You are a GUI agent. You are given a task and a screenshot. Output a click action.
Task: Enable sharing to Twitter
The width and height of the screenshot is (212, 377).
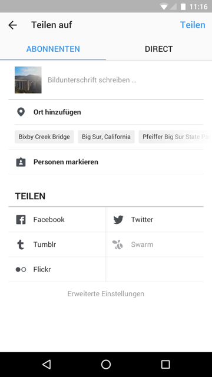(155, 220)
